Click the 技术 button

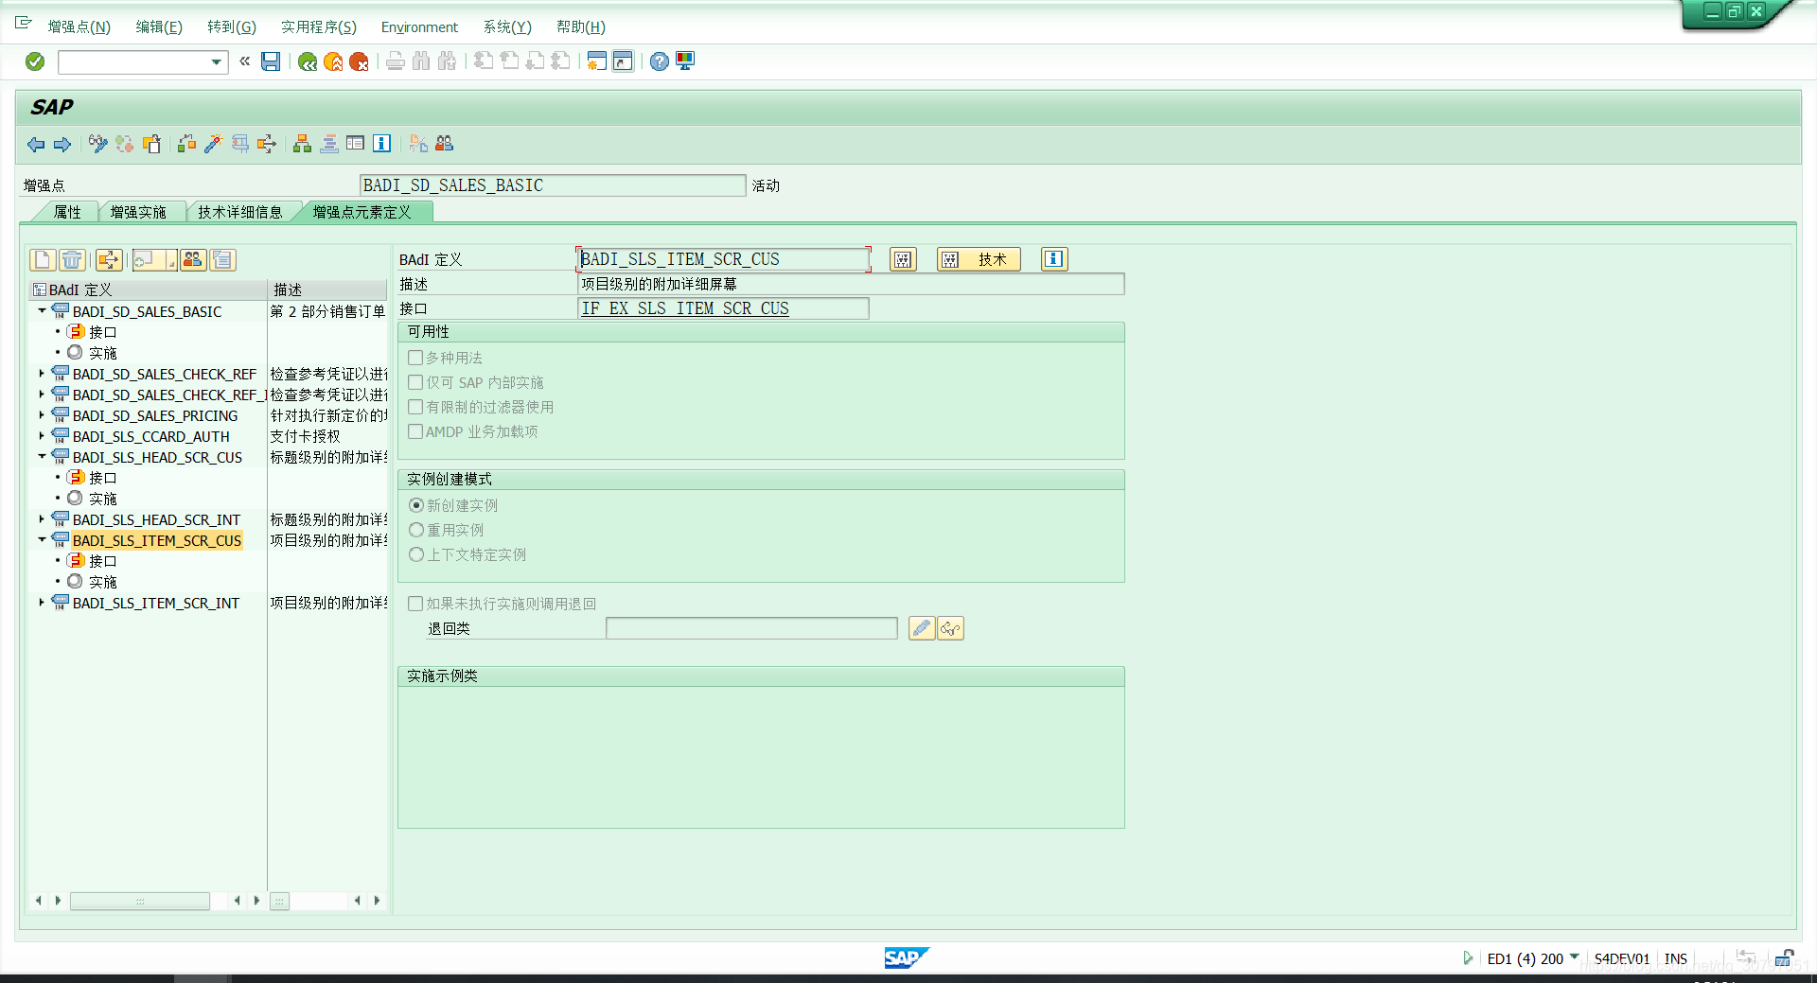coord(979,259)
